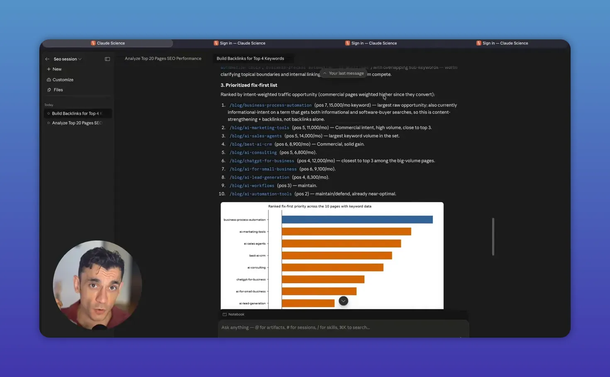The height and width of the screenshot is (377, 610).
Task: Focus the Ask anything input field
Action: pyautogui.click(x=343, y=327)
